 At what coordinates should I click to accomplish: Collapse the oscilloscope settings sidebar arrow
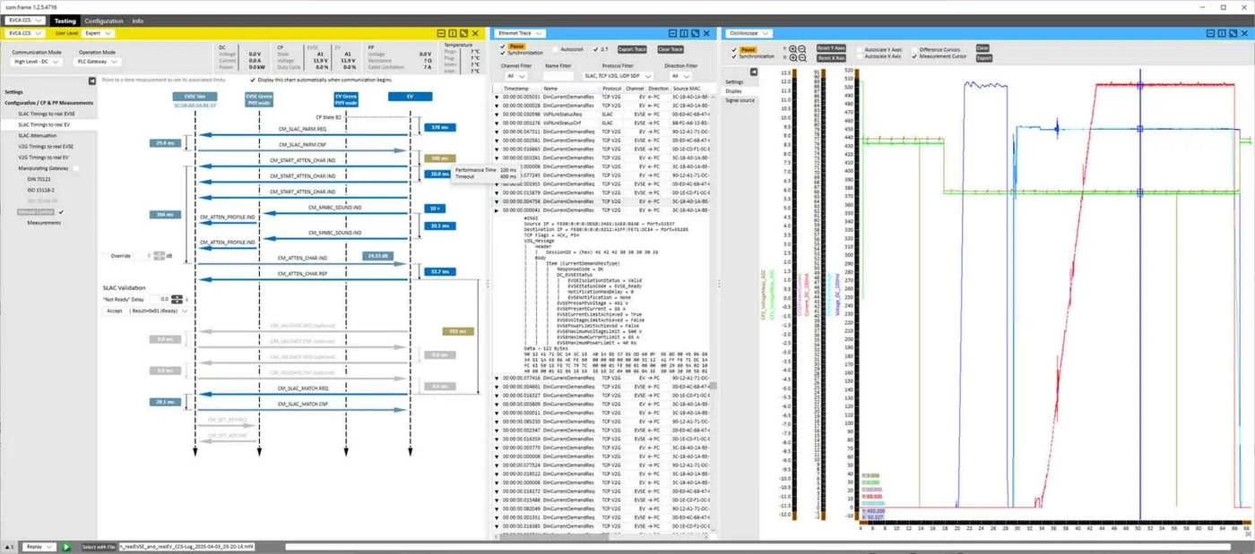coord(754,72)
